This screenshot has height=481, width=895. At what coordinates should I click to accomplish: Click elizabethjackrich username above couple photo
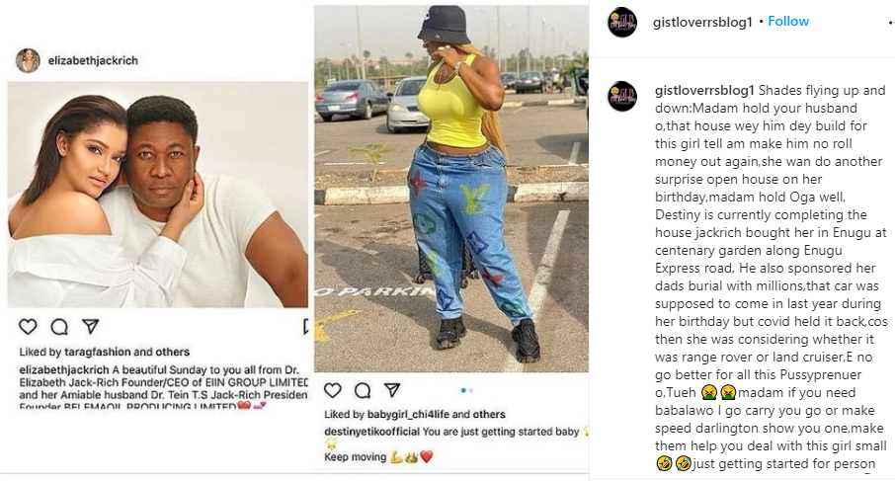[92, 60]
